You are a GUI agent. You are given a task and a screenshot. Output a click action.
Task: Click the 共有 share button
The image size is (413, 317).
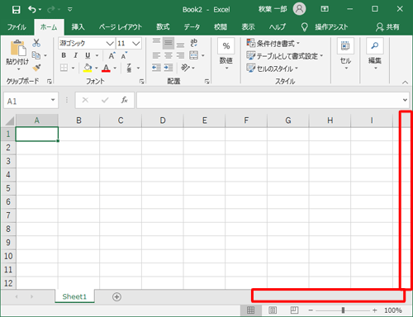387,27
